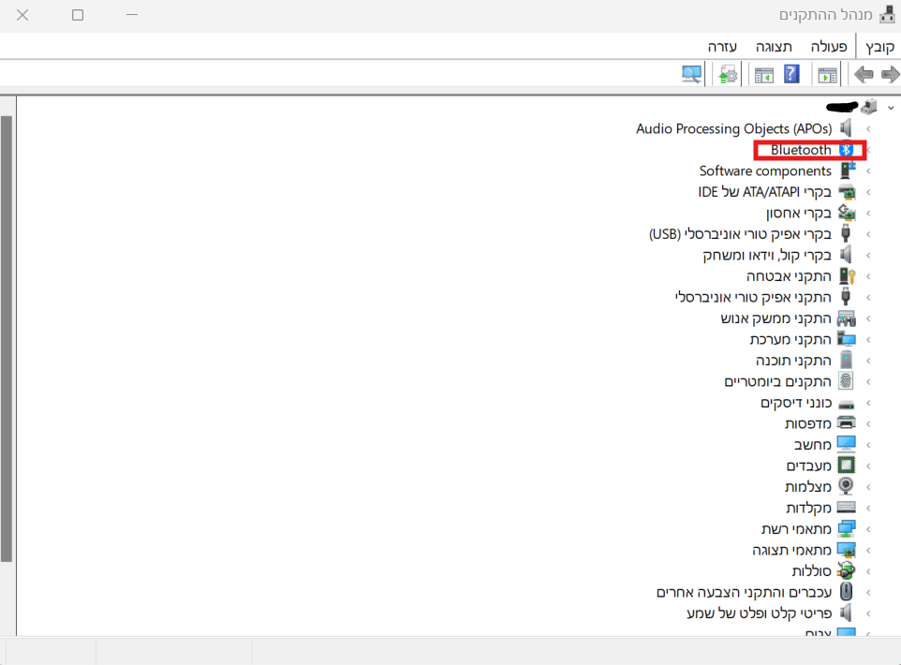The image size is (901, 665).
Task: Click the update driver toolbar icon
Action: click(728, 75)
